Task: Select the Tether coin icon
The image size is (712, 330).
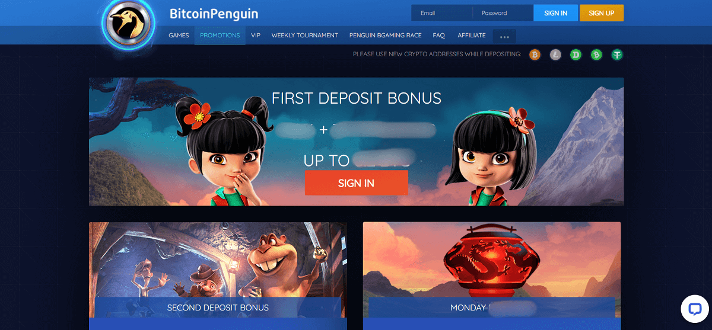Action: coord(617,55)
